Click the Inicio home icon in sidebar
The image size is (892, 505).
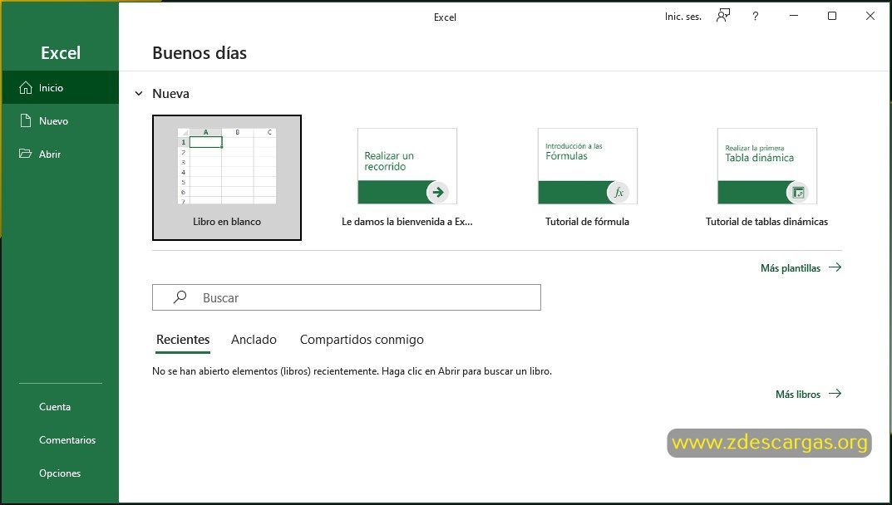click(x=26, y=87)
